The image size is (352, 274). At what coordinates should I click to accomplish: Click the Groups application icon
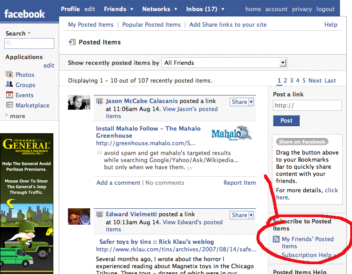pos(9,84)
